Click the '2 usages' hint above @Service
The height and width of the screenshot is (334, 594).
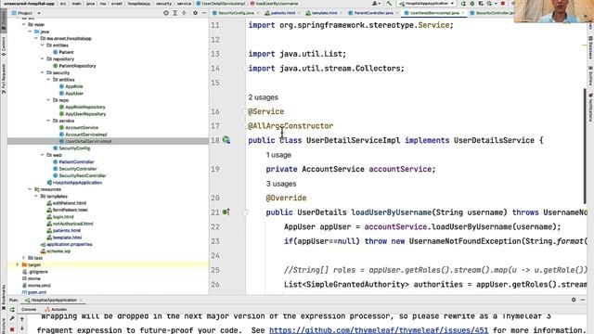coord(264,97)
